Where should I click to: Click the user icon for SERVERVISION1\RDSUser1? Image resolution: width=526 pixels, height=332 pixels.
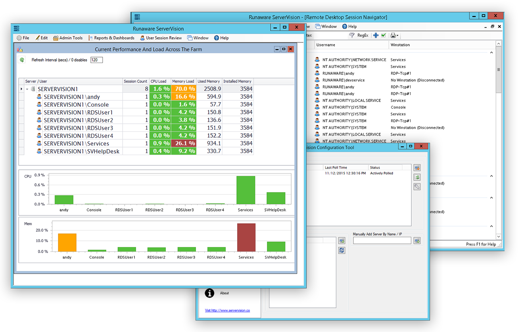[39, 112]
